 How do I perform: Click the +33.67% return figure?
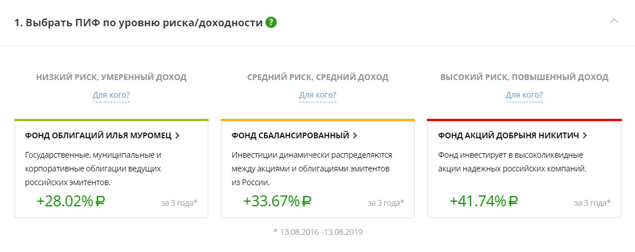point(271,201)
